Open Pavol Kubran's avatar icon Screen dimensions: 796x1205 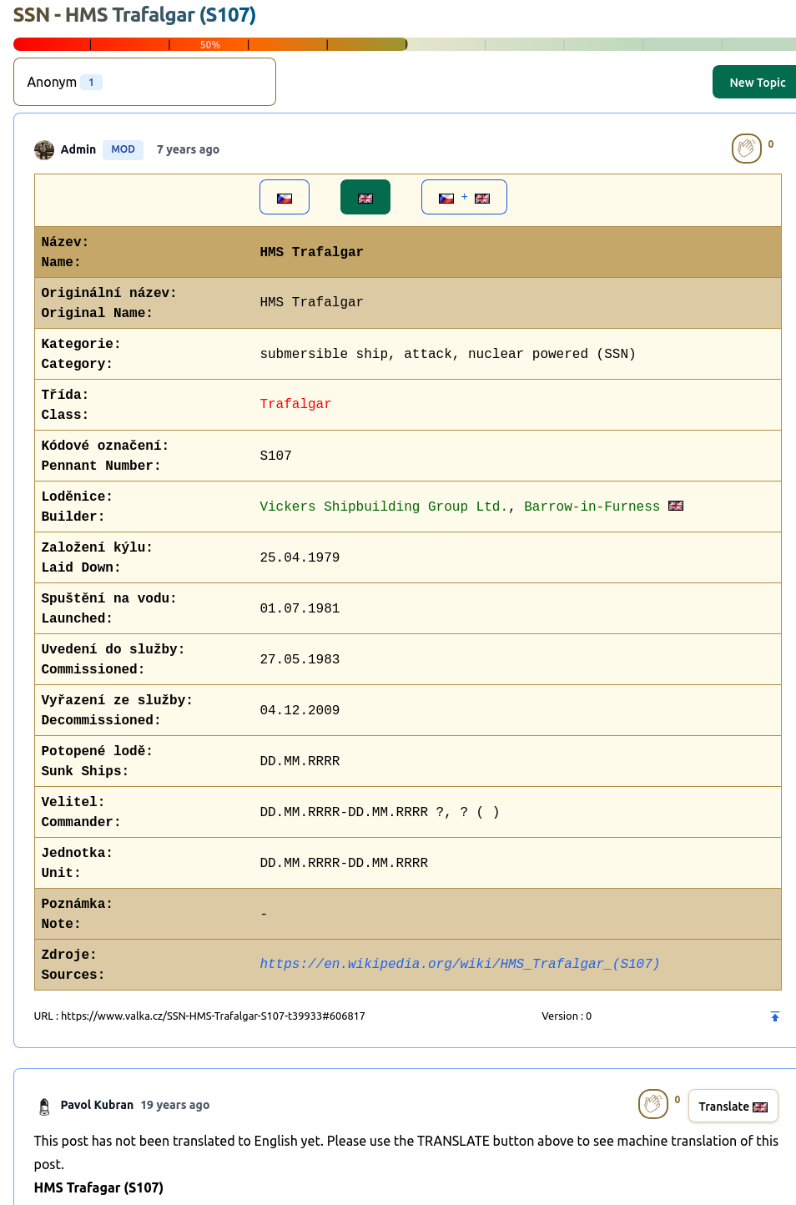click(44, 1106)
